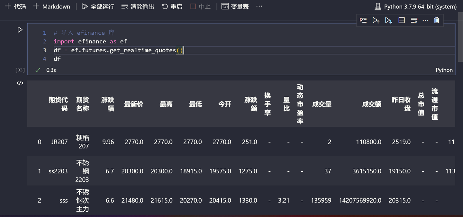Click the code output mime-type icon
The image size is (463, 217).
tap(20, 83)
